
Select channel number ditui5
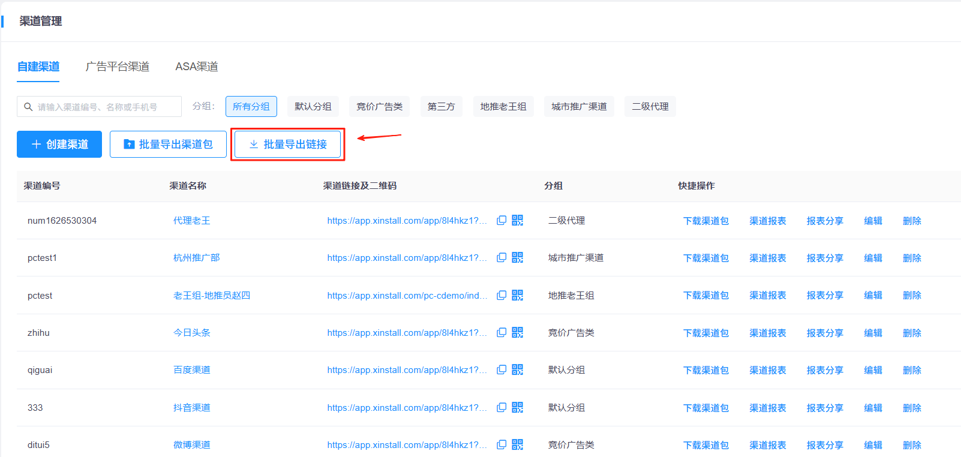(38, 444)
